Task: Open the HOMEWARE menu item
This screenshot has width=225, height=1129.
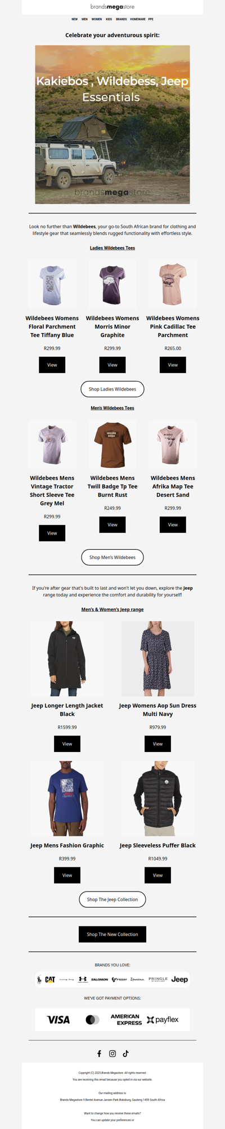Action: click(x=138, y=19)
